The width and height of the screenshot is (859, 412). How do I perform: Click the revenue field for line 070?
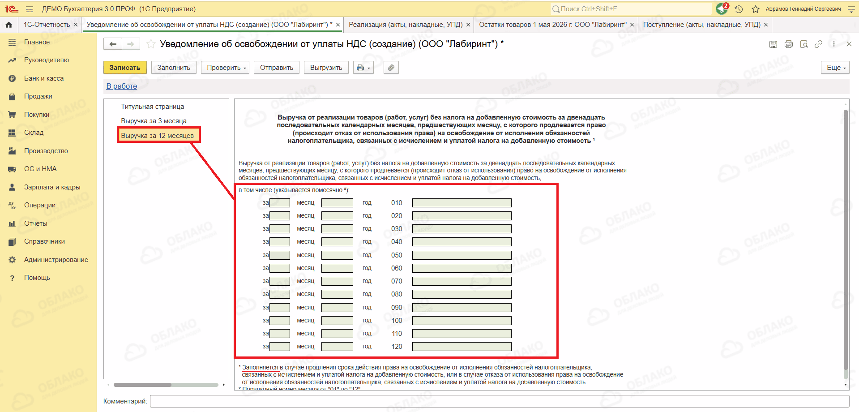pos(462,281)
